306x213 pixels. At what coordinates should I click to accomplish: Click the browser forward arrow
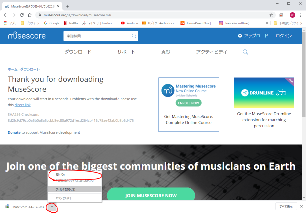point(14,15)
